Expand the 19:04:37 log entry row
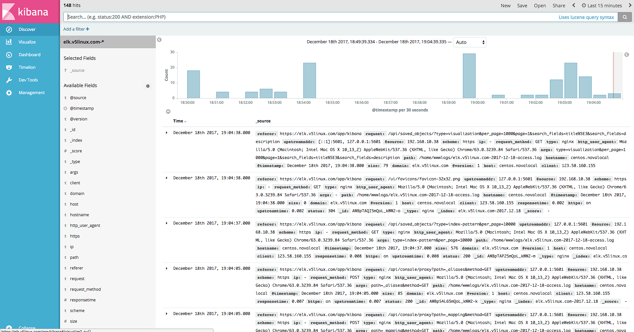 [x=167, y=223]
